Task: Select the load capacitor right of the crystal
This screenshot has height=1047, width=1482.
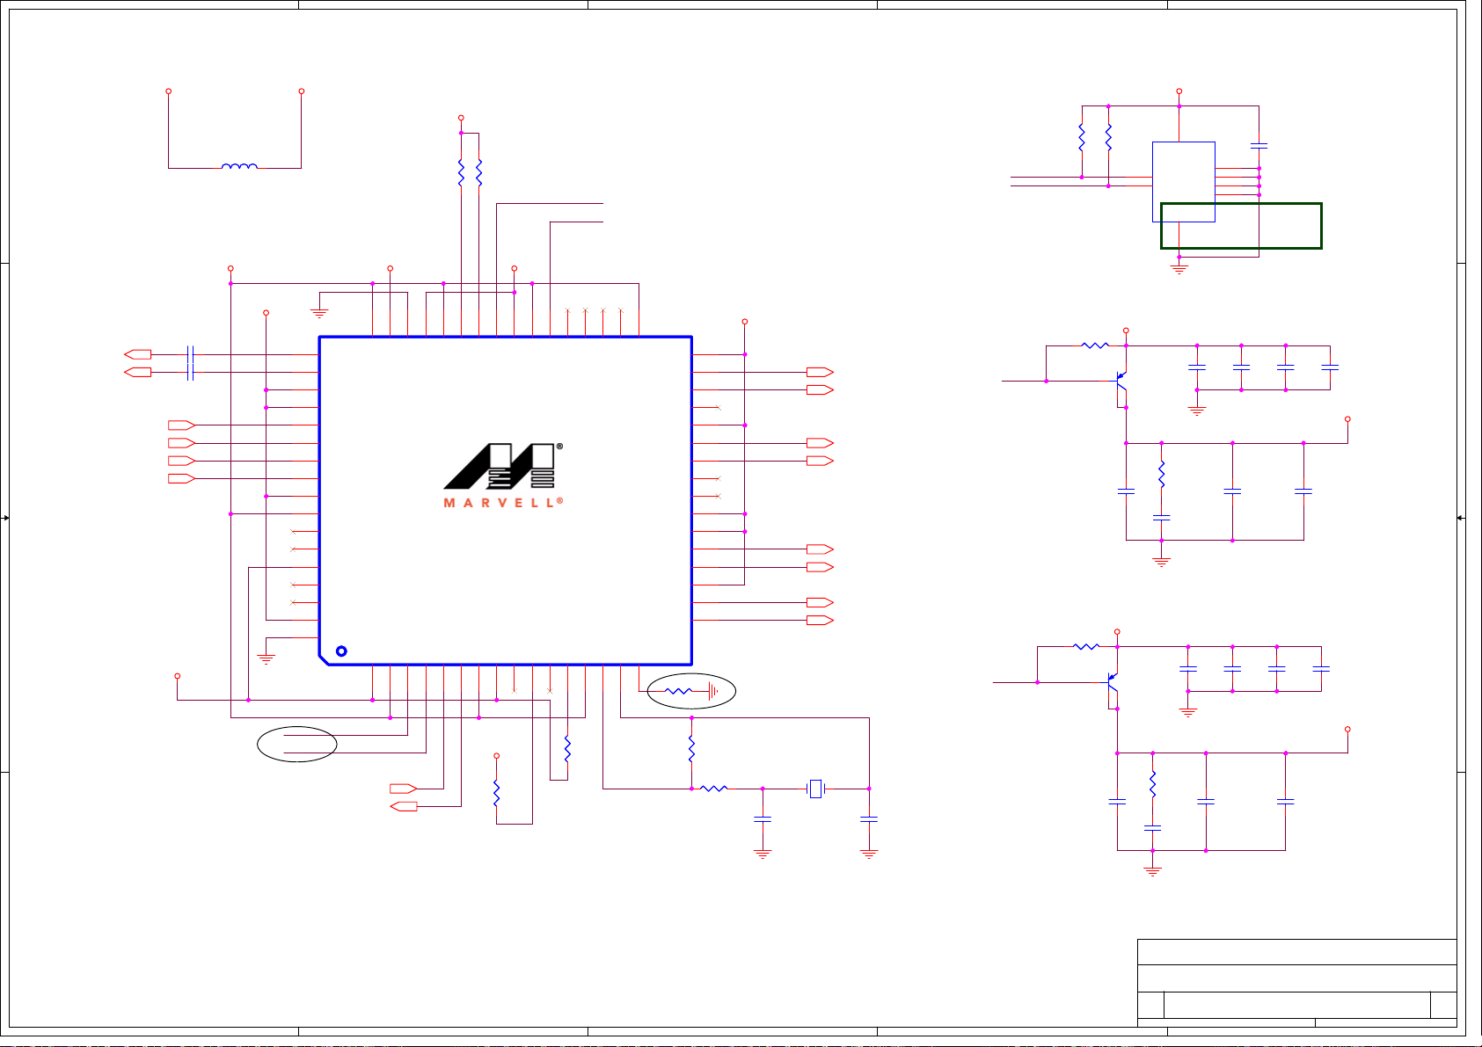Action: pyautogui.click(x=869, y=819)
